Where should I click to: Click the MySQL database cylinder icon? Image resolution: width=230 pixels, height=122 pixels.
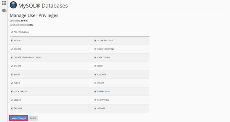coord(13,5)
